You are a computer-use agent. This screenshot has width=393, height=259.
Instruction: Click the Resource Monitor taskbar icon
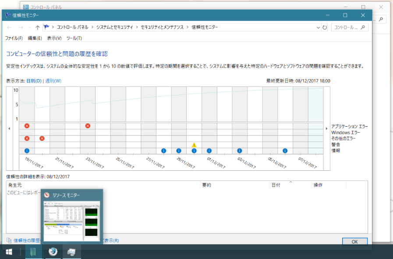point(72,252)
